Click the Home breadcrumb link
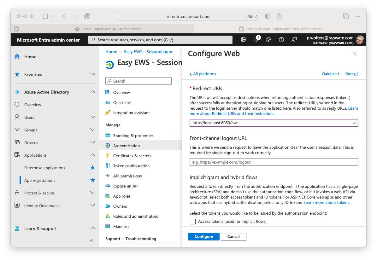The height and width of the screenshot is (260, 377). pyautogui.click(x=111, y=52)
